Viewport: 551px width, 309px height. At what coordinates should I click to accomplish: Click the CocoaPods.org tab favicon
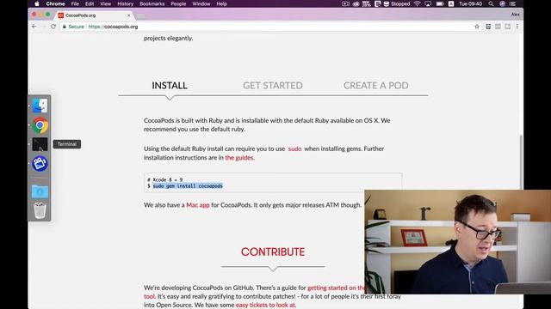(x=61, y=15)
